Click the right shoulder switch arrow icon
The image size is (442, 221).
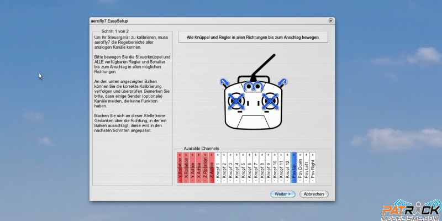282,82
